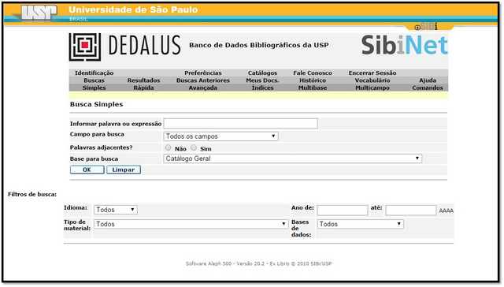Switch to the Multicampo search tab

[x=372, y=88]
